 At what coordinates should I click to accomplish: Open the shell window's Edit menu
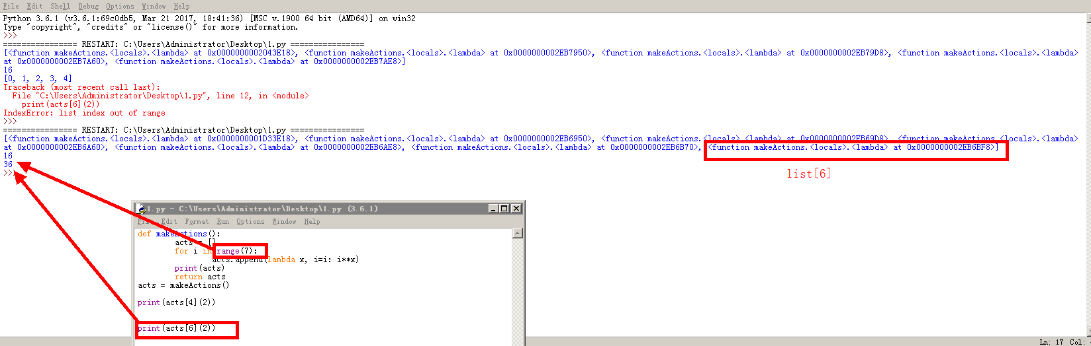(x=34, y=6)
